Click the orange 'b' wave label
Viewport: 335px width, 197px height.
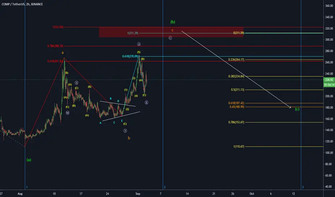pyautogui.click(x=129, y=138)
